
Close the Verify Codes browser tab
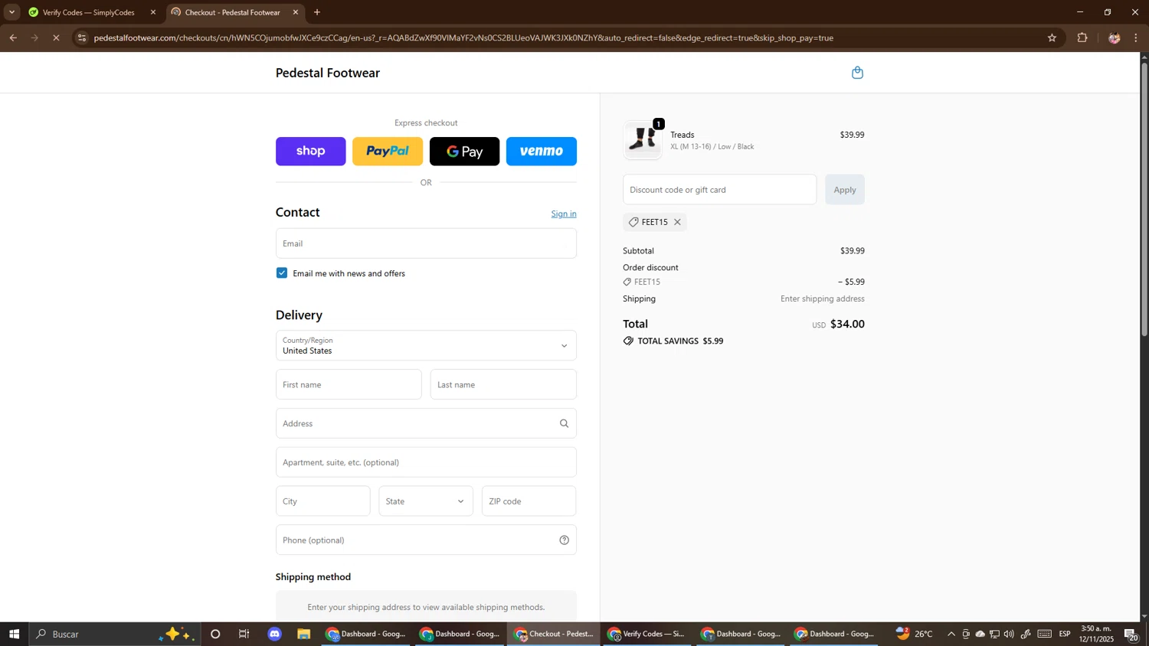[153, 12]
